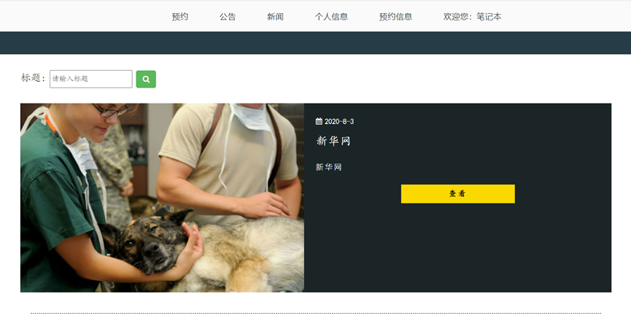The height and width of the screenshot is (321, 631).
Task: Click the dog's face in the photo
Action: coord(147,245)
